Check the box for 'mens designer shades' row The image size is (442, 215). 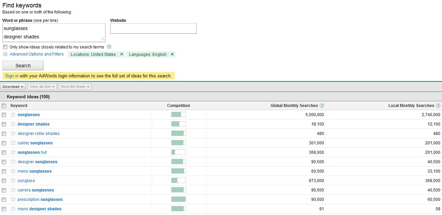click(4, 209)
